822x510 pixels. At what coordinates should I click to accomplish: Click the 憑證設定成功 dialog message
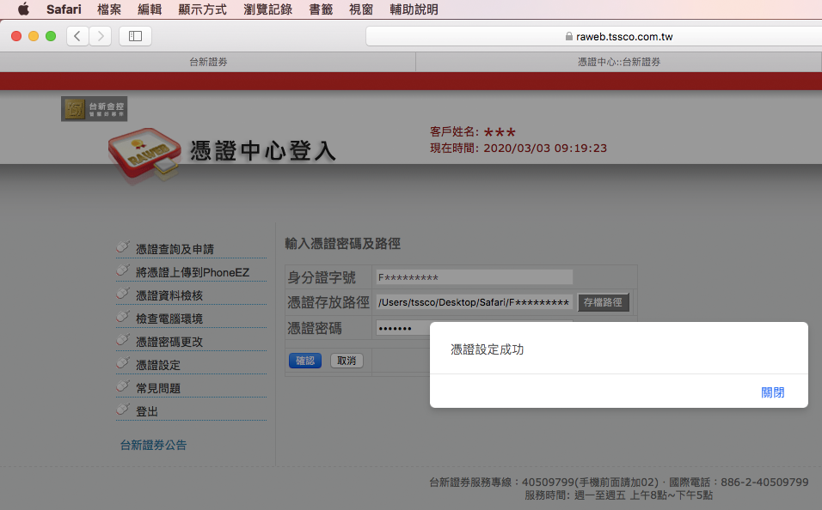pyautogui.click(x=488, y=349)
